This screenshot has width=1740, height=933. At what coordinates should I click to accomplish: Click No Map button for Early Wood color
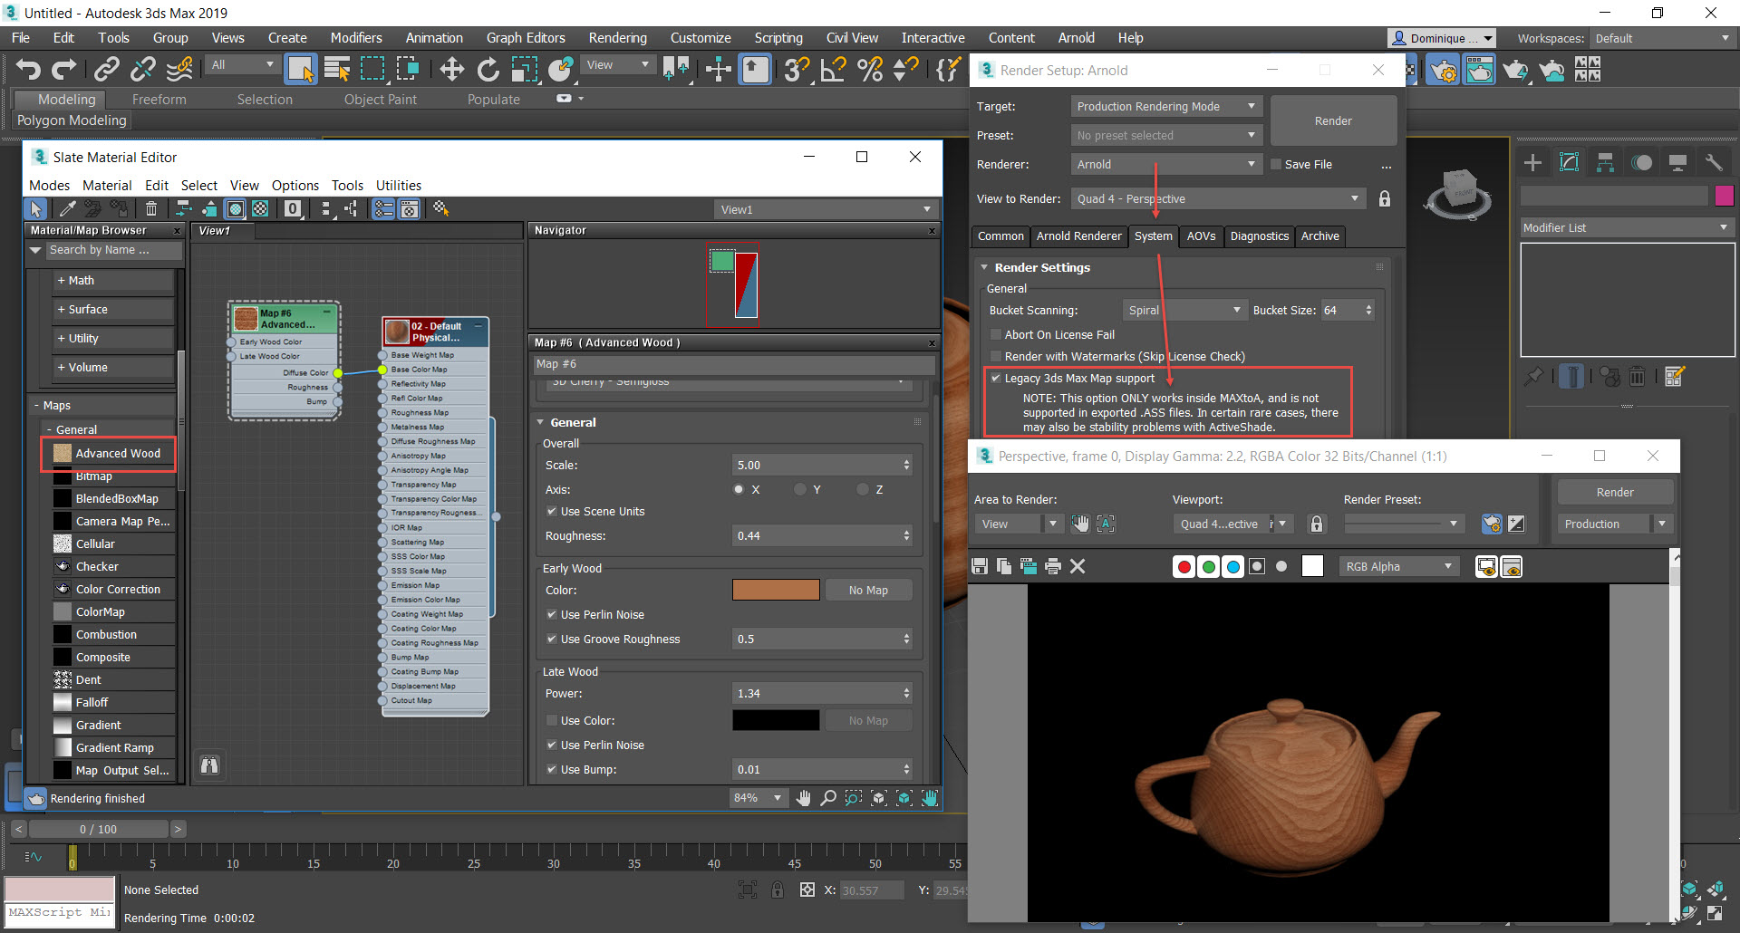tap(868, 591)
